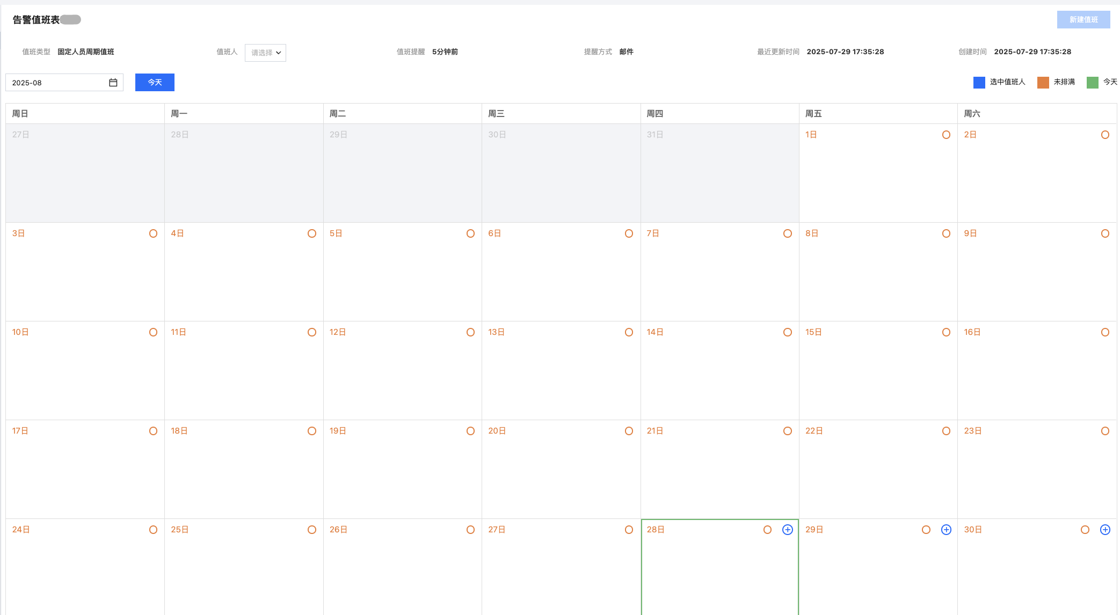Image resolution: width=1120 pixels, height=615 pixels.
Task: Click the blue plus icon on 30日
Action: [1105, 530]
